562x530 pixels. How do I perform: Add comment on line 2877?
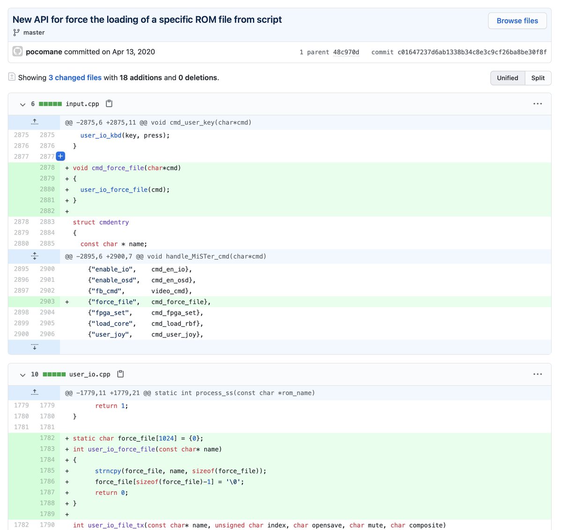[60, 156]
